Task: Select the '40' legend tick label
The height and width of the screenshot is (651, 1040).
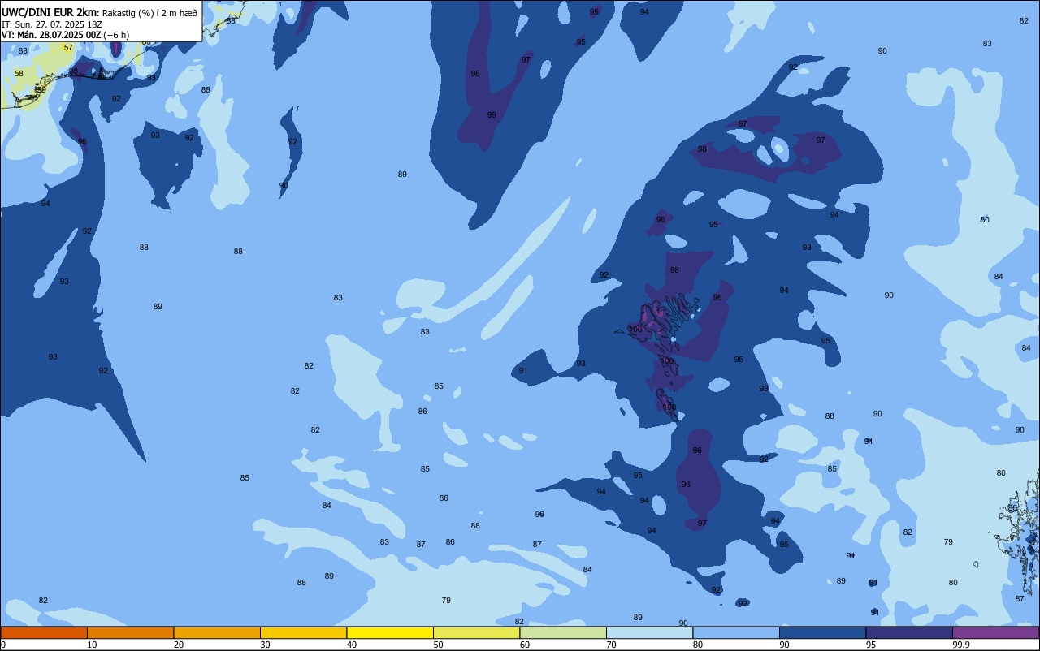Action: click(352, 645)
